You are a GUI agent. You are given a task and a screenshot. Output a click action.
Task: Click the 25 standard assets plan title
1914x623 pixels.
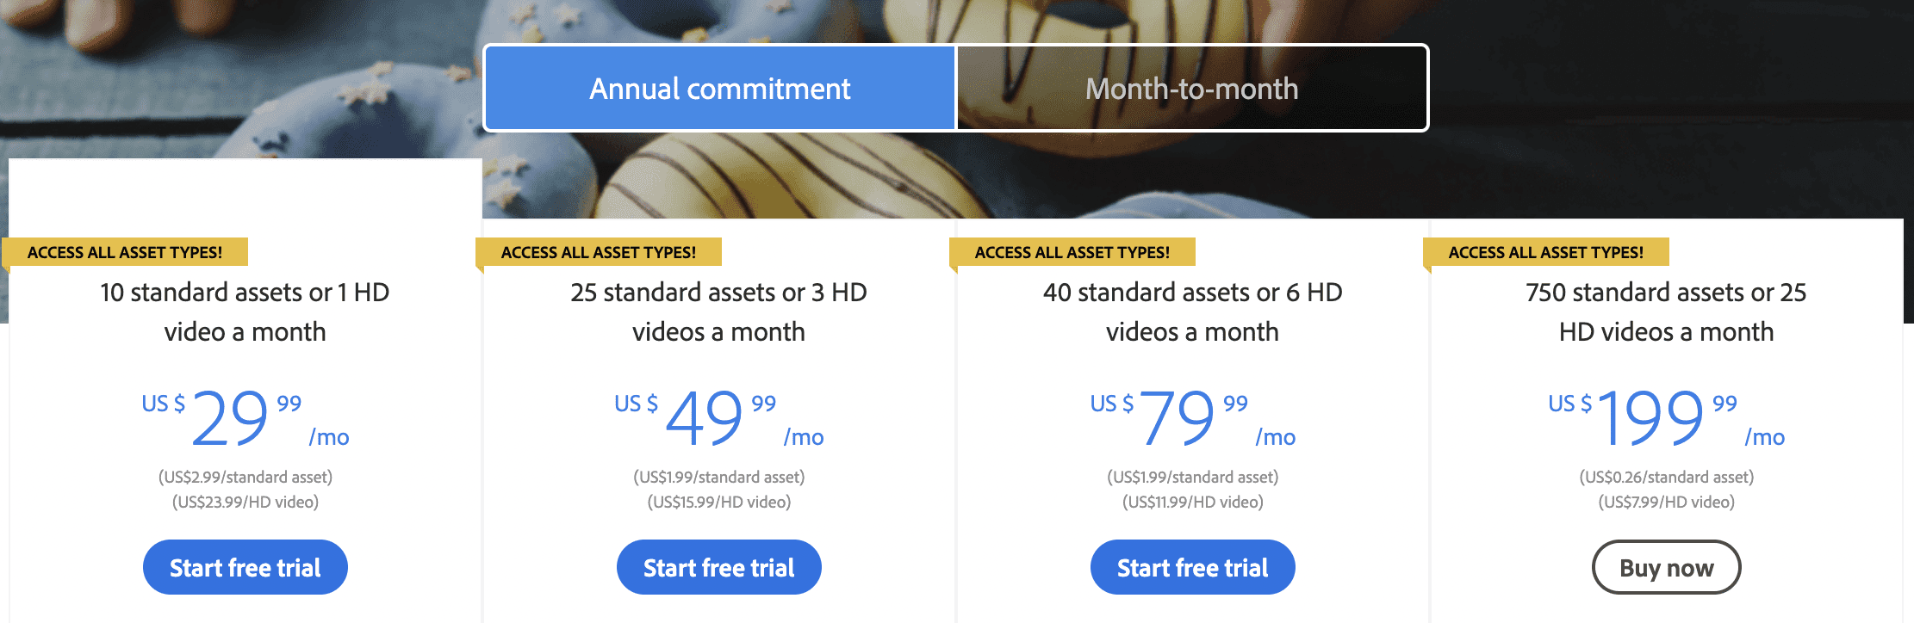click(718, 311)
